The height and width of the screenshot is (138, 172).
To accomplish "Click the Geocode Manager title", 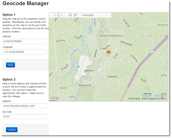I will click(x=26, y=3).
